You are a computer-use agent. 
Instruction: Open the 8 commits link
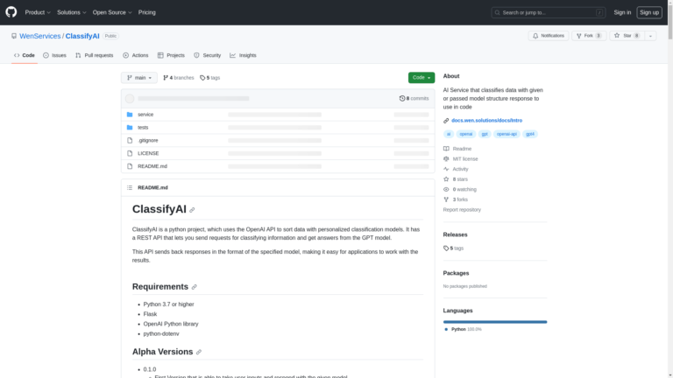(414, 98)
